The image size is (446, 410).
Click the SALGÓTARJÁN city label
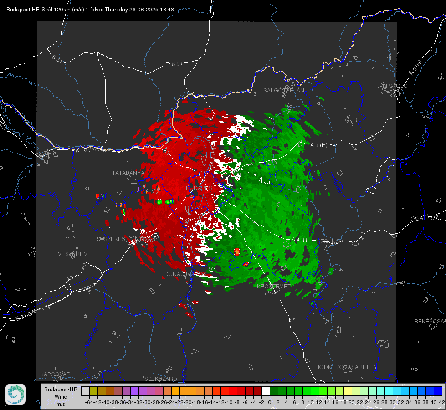coord(283,91)
